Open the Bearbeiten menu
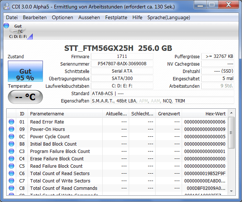Screen dimensions: 242x202 [x=35, y=17]
